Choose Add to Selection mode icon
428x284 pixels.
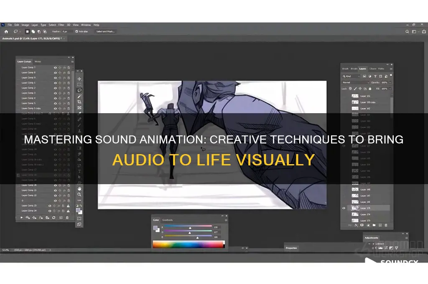[33, 32]
